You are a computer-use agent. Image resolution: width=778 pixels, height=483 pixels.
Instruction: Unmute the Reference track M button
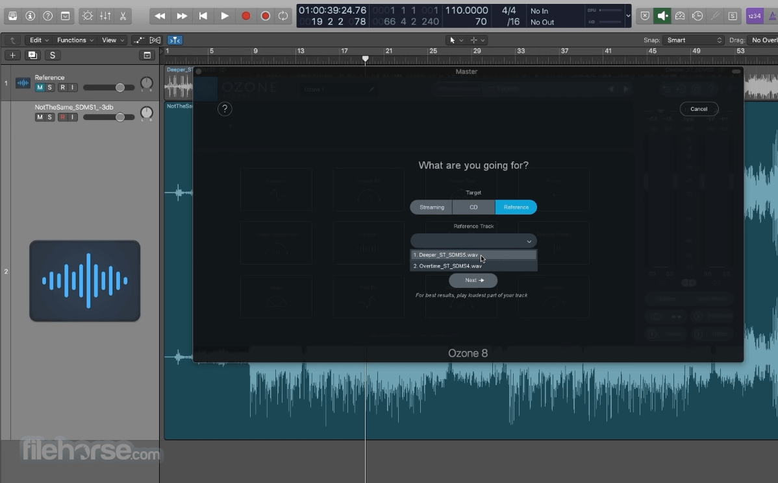(40, 88)
